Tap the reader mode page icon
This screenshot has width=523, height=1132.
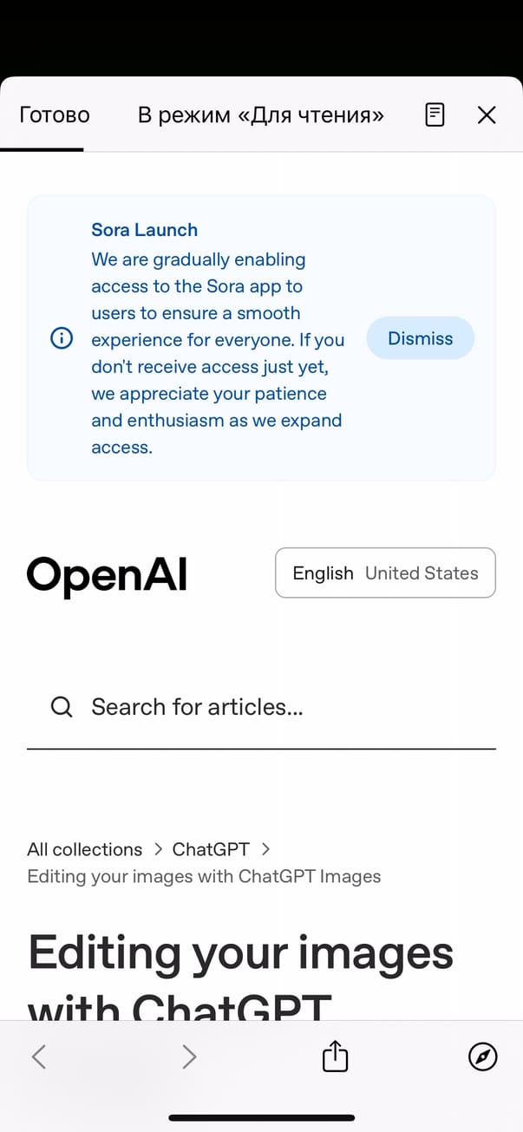(x=435, y=115)
